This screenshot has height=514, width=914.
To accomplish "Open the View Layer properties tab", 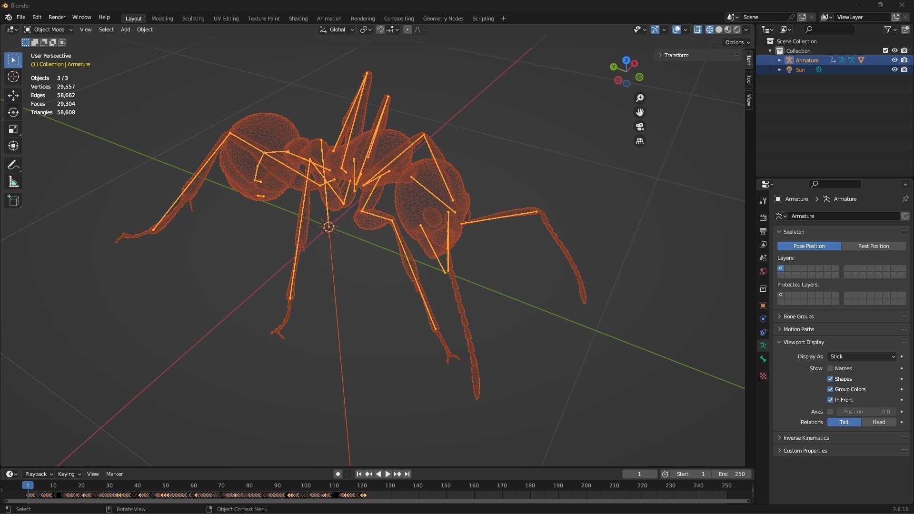I will coord(763,245).
